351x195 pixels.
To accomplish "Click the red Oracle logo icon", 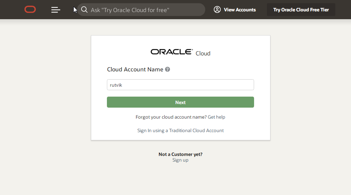I will [30, 10].
